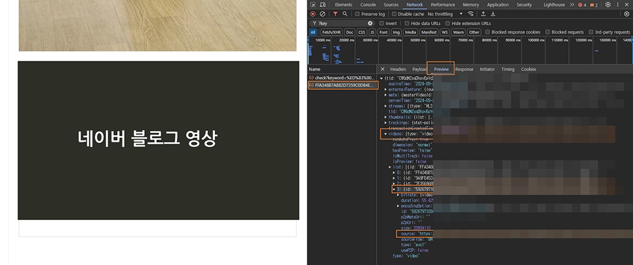Open network search magnifier
The width and height of the screenshot is (633, 265).
(x=345, y=14)
